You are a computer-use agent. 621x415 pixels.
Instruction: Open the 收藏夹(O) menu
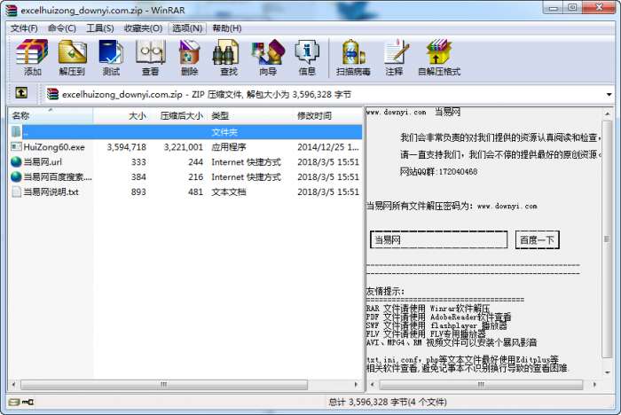143,28
